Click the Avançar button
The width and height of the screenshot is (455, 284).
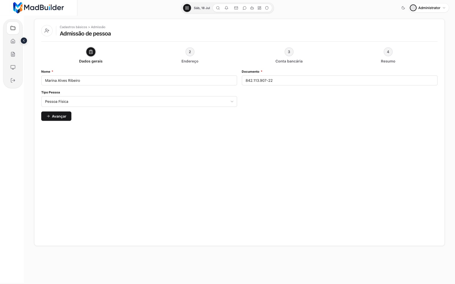click(56, 116)
